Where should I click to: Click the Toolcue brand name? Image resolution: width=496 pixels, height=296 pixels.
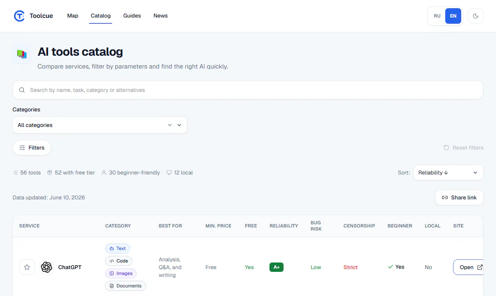[41, 16]
